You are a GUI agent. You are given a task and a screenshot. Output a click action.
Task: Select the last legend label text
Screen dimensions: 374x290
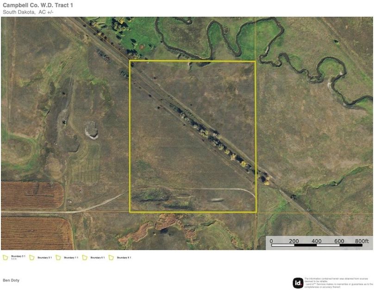[x=124, y=258]
